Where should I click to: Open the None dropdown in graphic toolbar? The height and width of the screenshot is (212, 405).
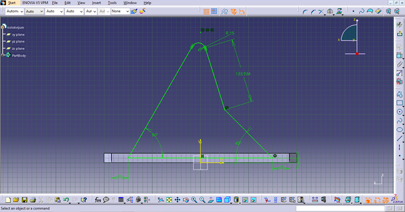pos(120,12)
